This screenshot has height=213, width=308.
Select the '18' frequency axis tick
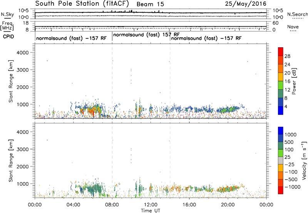[x=26, y=23]
